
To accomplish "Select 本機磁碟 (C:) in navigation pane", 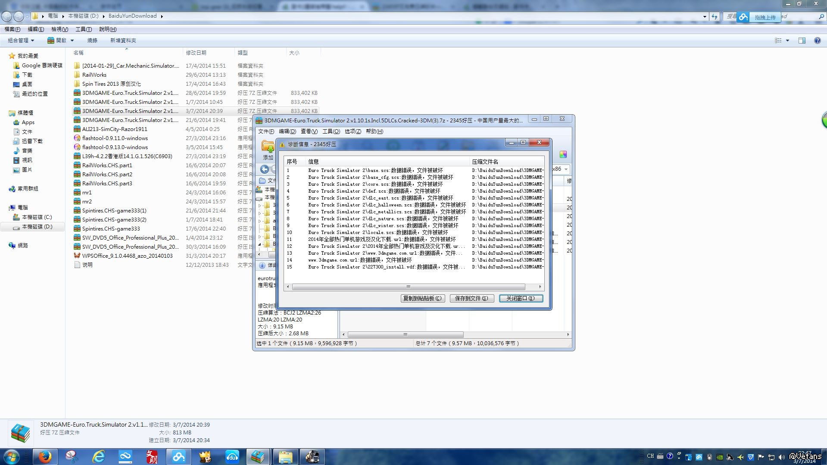I will 37,217.
